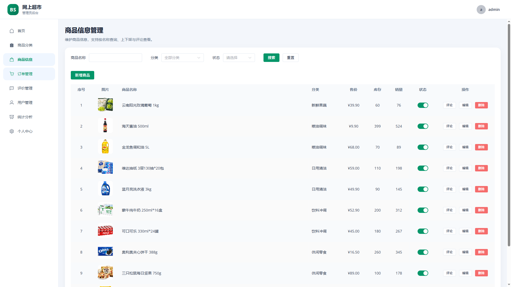Click the 蓝月亮洗衣液 product image
The width and height of the screenshot is (511, 287).
tap(105, 189)
